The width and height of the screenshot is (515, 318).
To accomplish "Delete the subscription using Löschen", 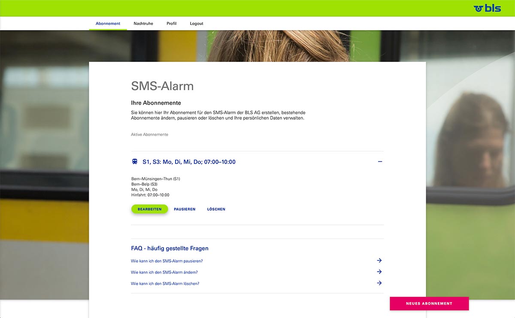I will coord(216,209).
